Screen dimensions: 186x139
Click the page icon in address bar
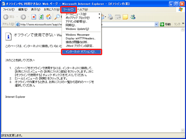[x=18, y=24]
